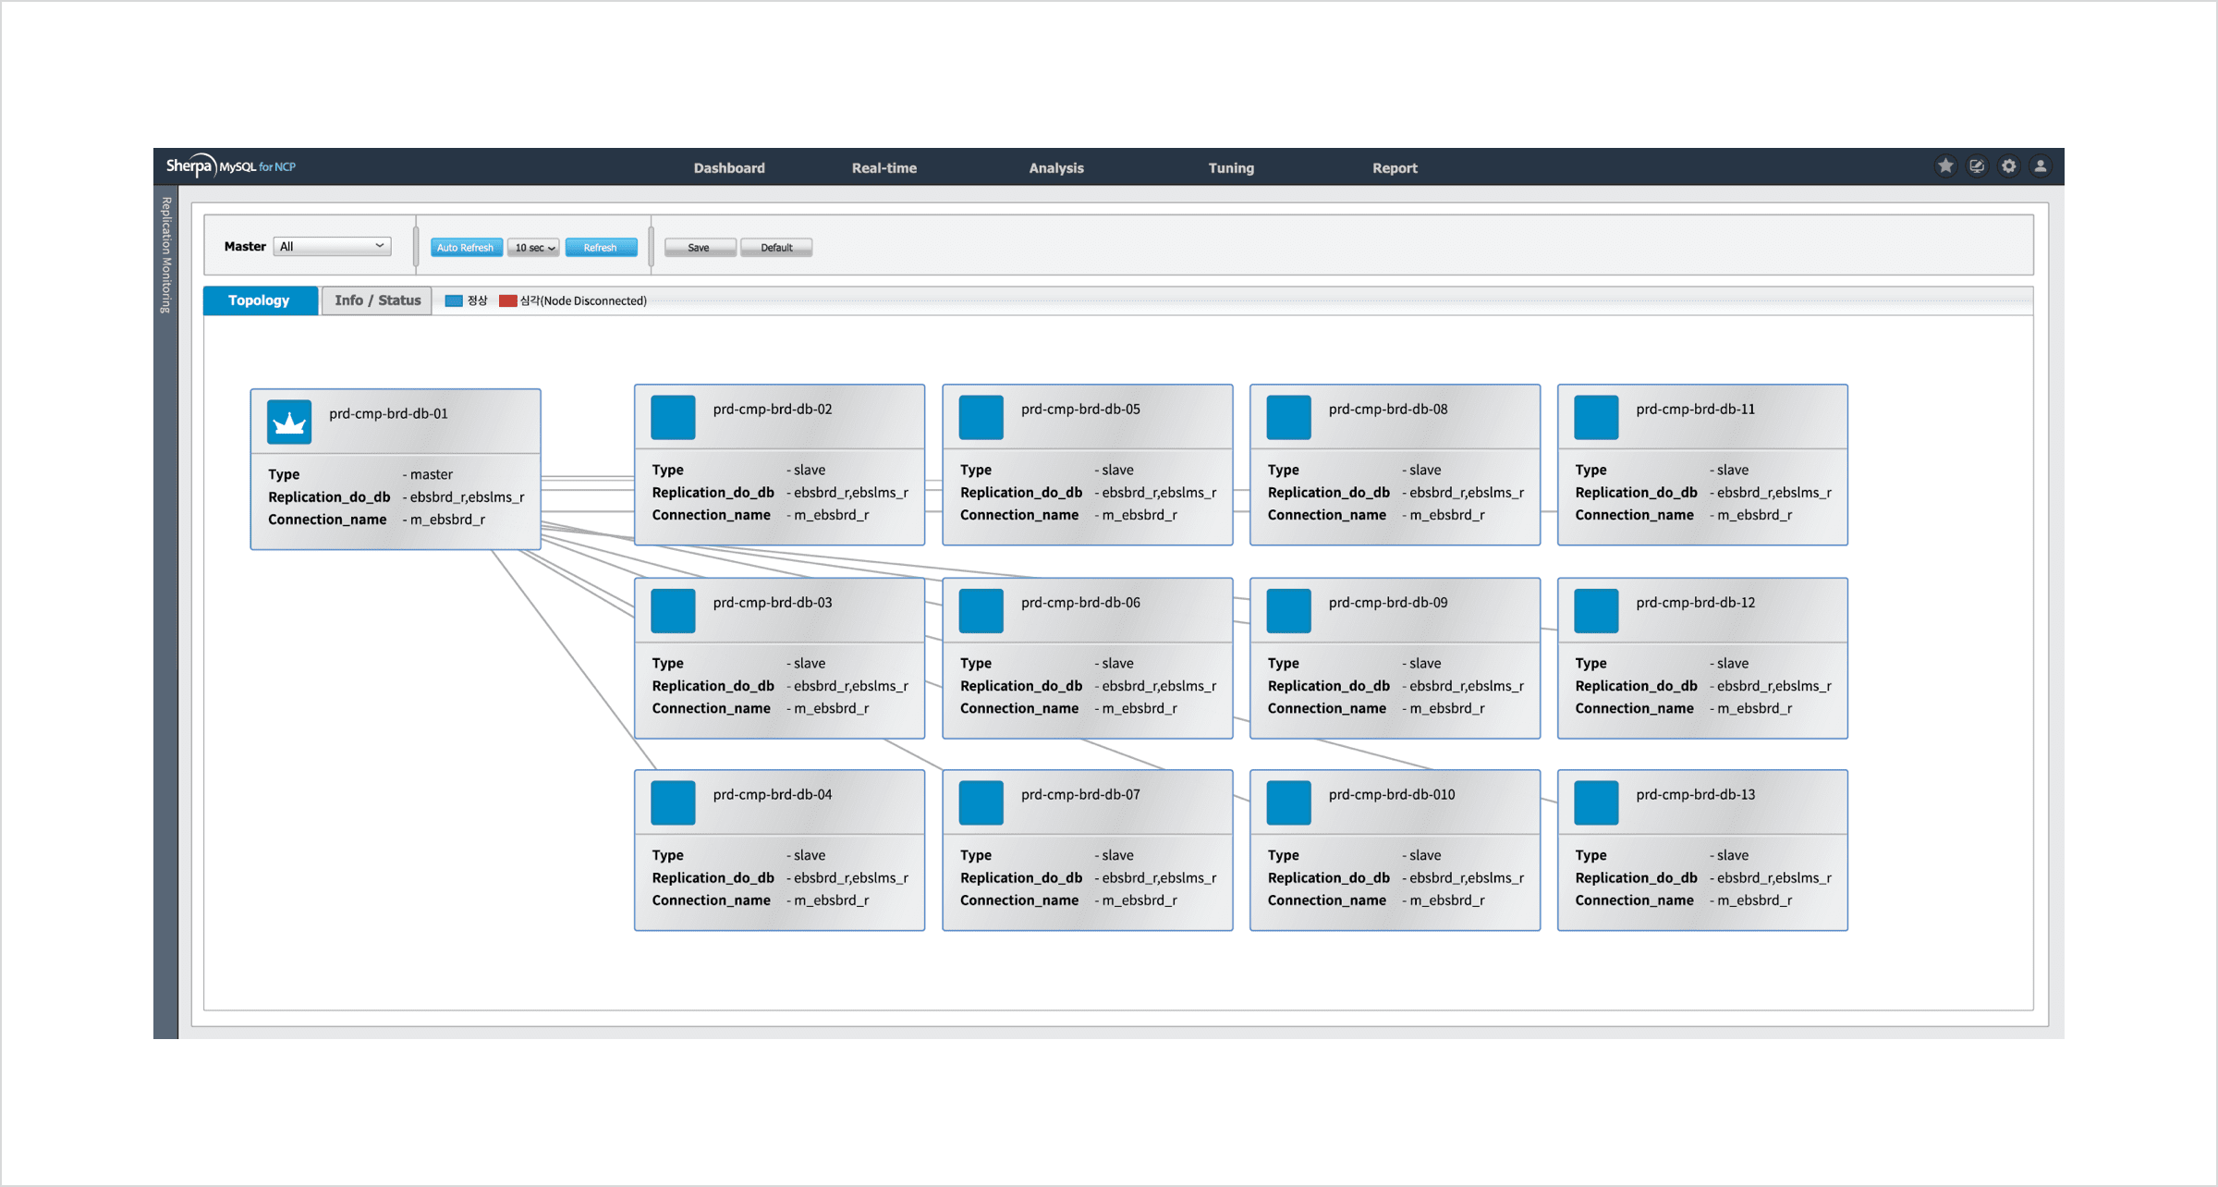Click blue node icon of prd-cmp-brd-db-13
2218x1187 pixels.
pyautogui.click(x=1596, y=802)
